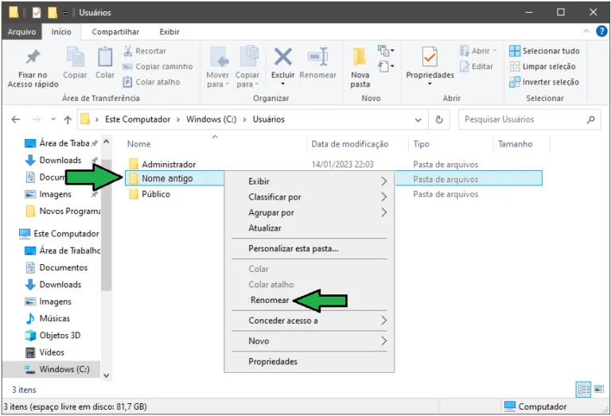The image size is (611, 416).
Task: Open Mover para ribbon button
Action: (x=217, y=68)
